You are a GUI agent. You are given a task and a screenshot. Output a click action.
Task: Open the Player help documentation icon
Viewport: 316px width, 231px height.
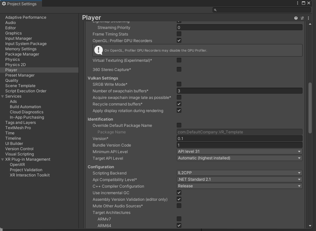296,18
